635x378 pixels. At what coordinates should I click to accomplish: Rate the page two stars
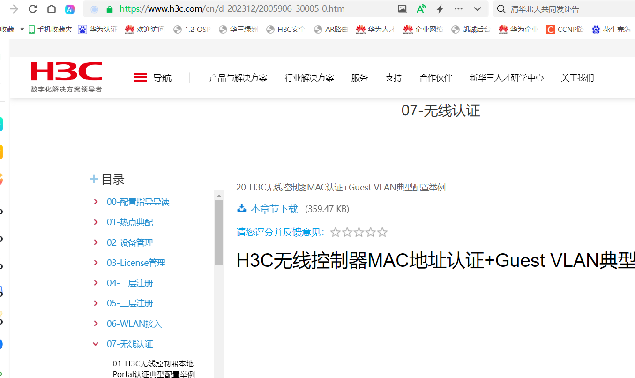(347, 232)
